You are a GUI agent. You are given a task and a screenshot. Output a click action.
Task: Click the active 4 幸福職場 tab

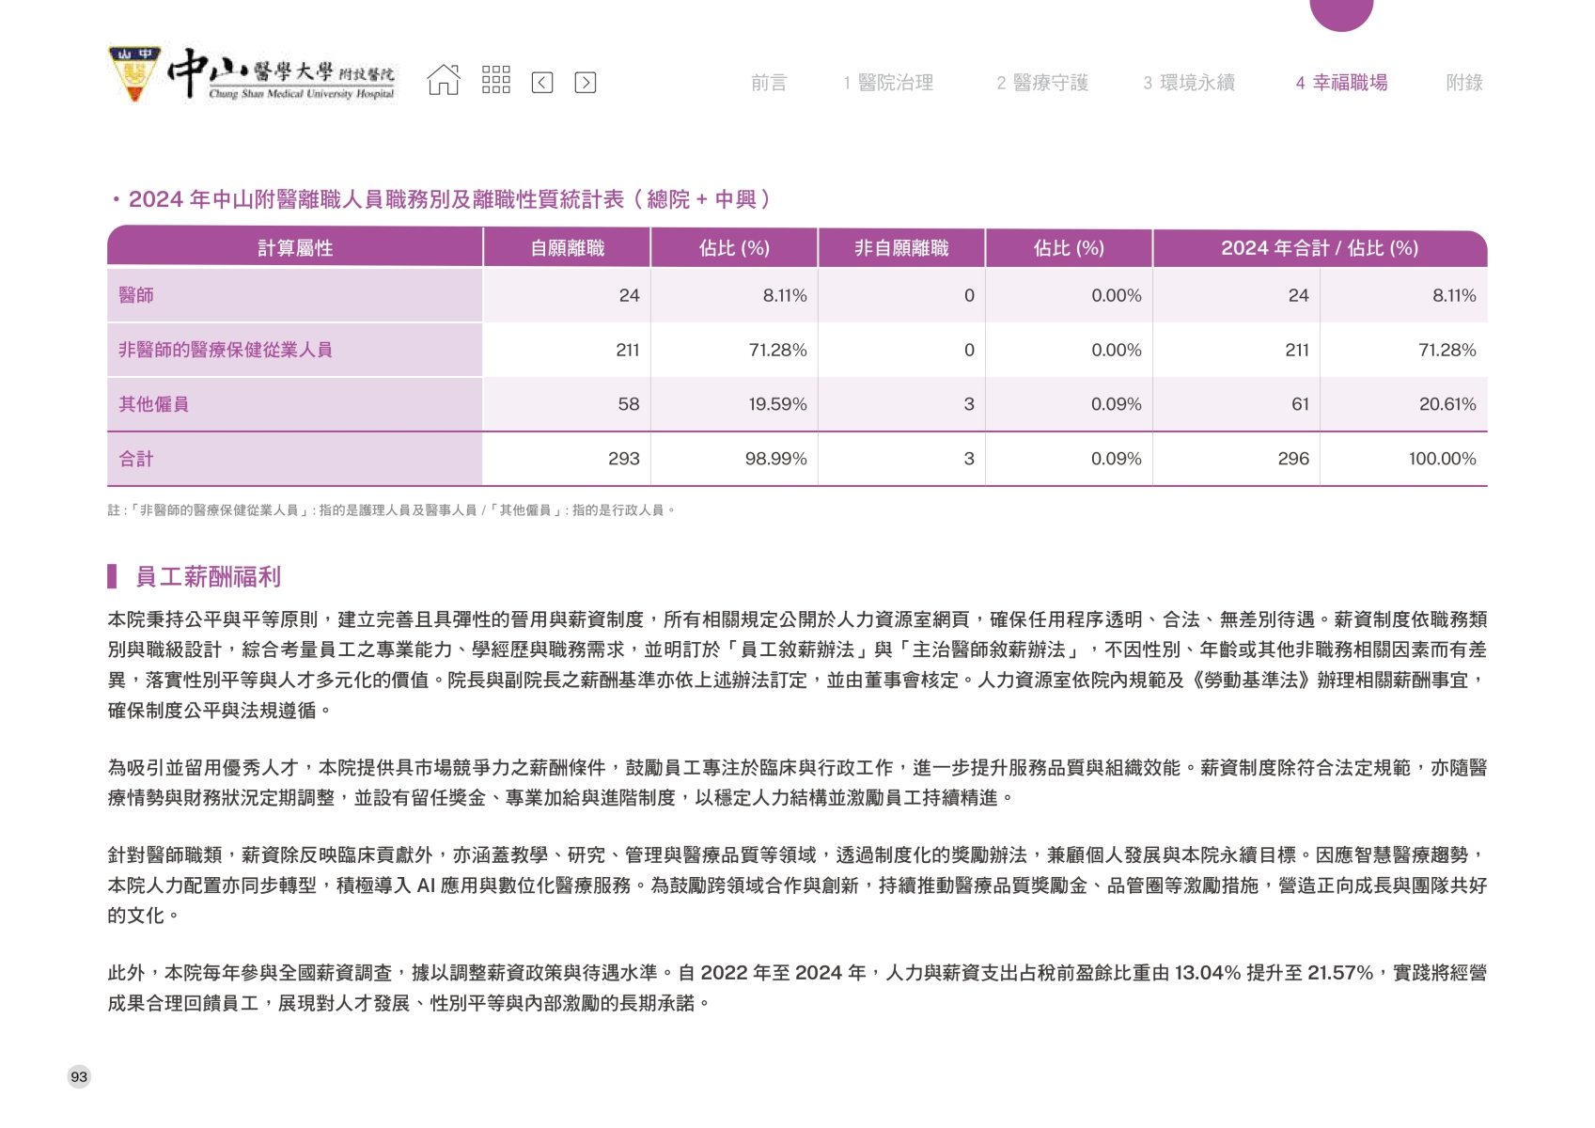(1341, 83)
